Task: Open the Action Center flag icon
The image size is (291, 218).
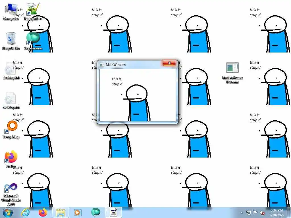Action: point(255,212)
